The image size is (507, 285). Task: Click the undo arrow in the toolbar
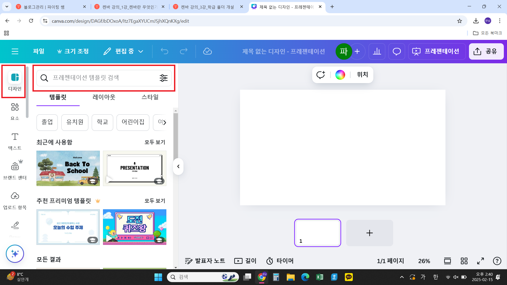tap(164, 51)
